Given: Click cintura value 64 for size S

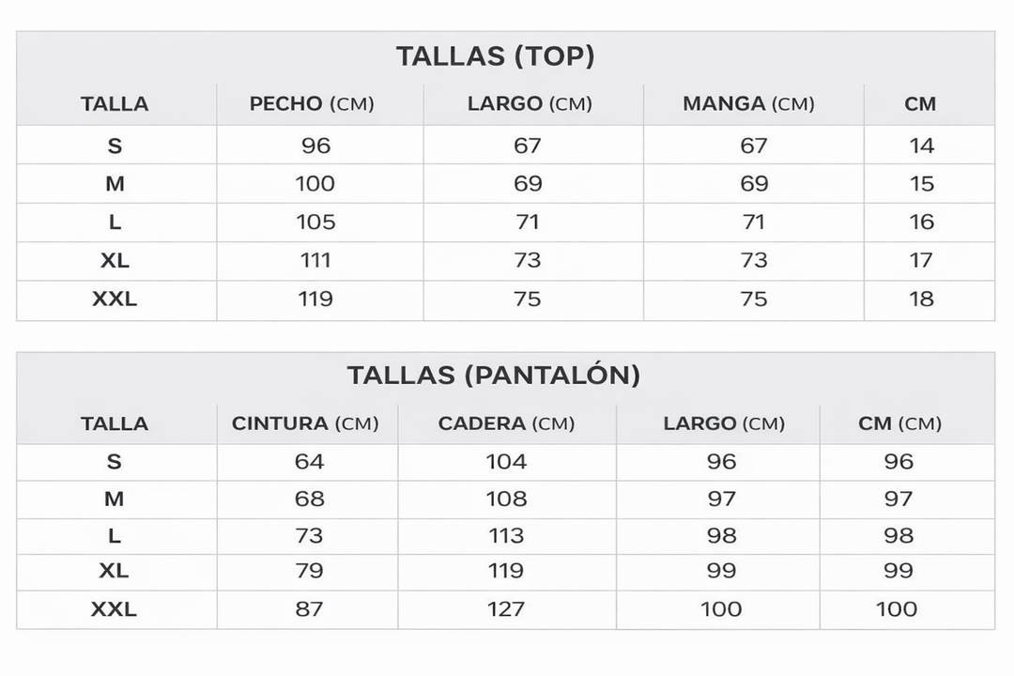Looking at the screenshot, I should [x=309, y=462].
